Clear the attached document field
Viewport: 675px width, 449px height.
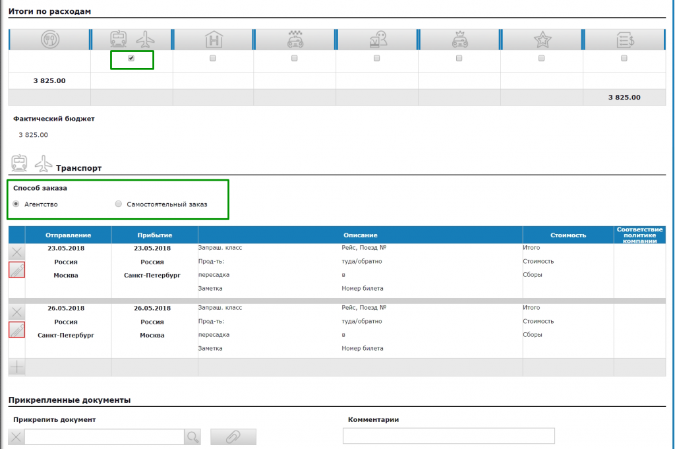click(x=16, y=436)
